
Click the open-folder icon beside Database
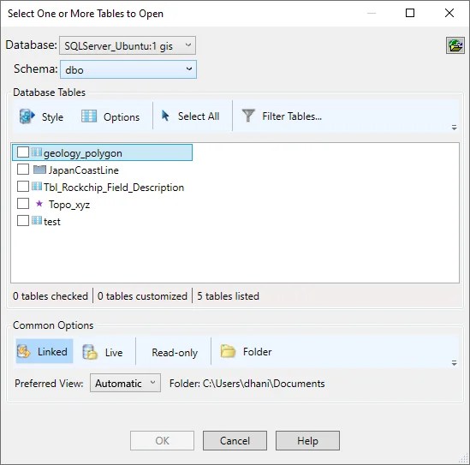coord(455,45)
